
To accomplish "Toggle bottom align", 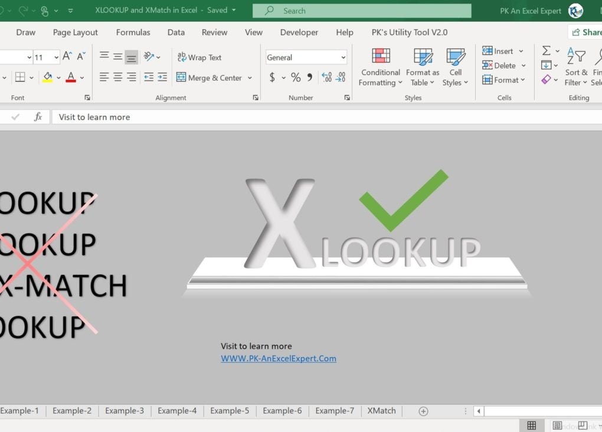I will point(131,57).
